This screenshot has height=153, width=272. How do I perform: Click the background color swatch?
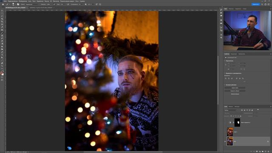click(x=3, y=74)
